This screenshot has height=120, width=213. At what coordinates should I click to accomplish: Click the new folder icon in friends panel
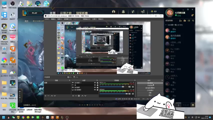pyautogui.click(x=185, y=21)
